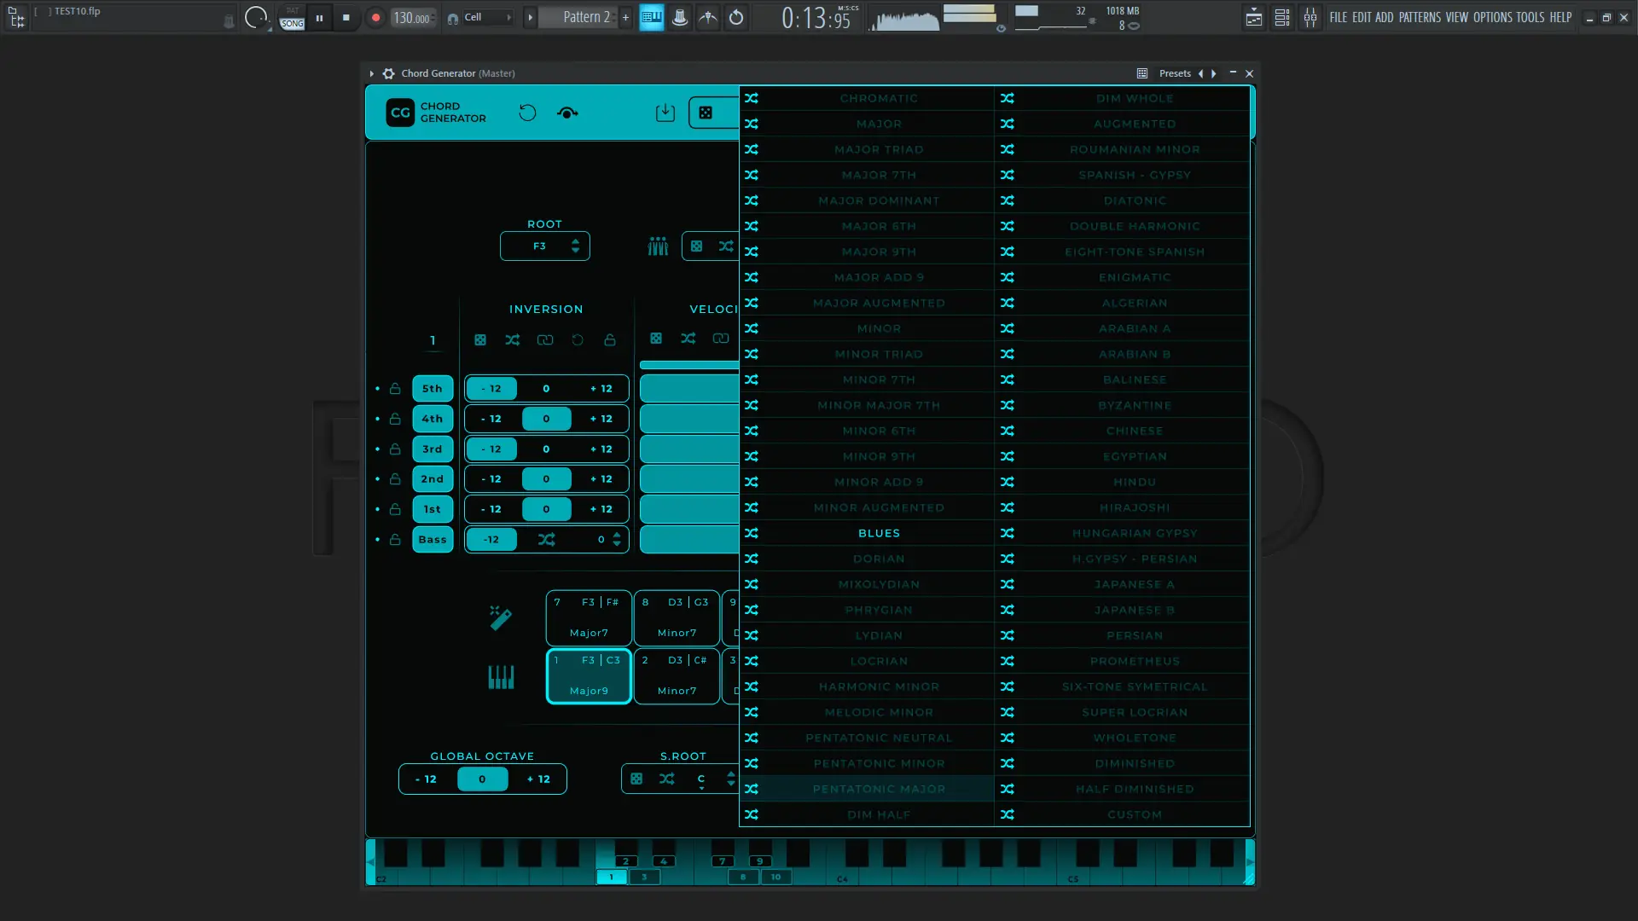
Task: Click the magic wand icon beside chord pads
Action: point(501,617)
